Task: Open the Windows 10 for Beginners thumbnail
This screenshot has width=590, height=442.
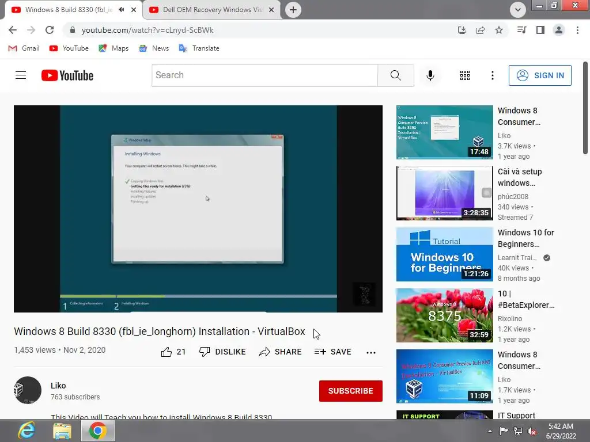Action: click(x=444, y=254)
